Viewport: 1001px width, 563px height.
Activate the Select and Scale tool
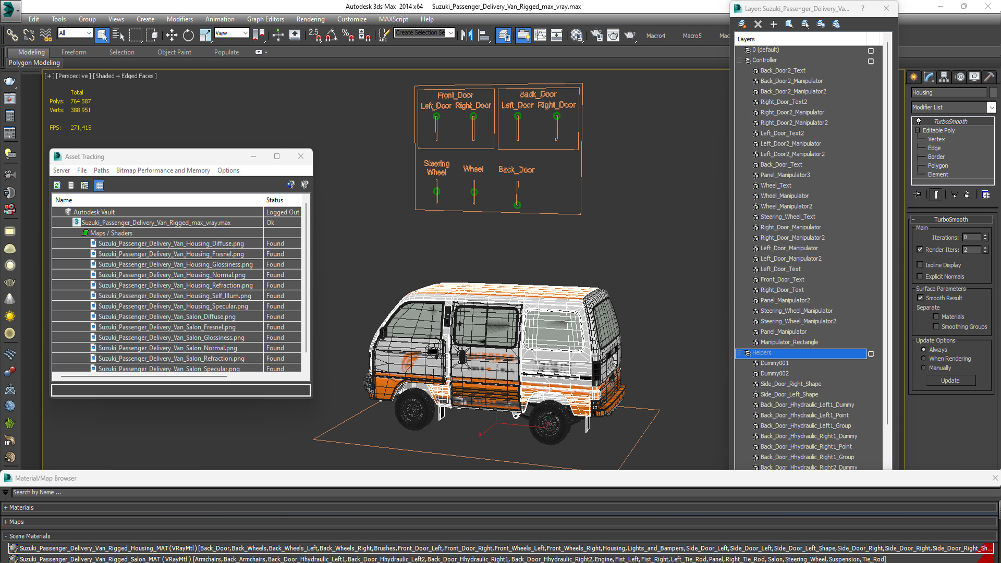point(205,35)
